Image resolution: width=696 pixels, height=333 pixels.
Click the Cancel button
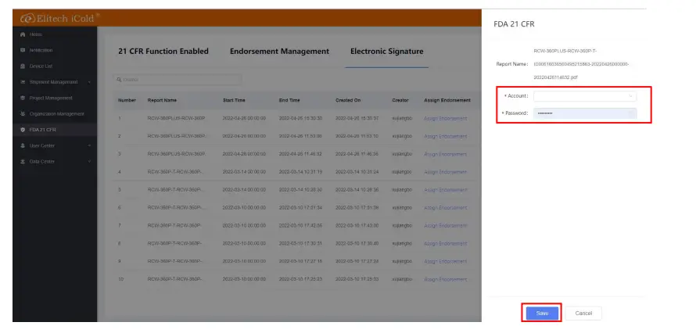pyautogui.click(x=583, y=313)
